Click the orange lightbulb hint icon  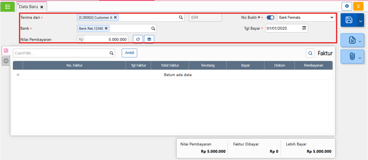[358, 6]
